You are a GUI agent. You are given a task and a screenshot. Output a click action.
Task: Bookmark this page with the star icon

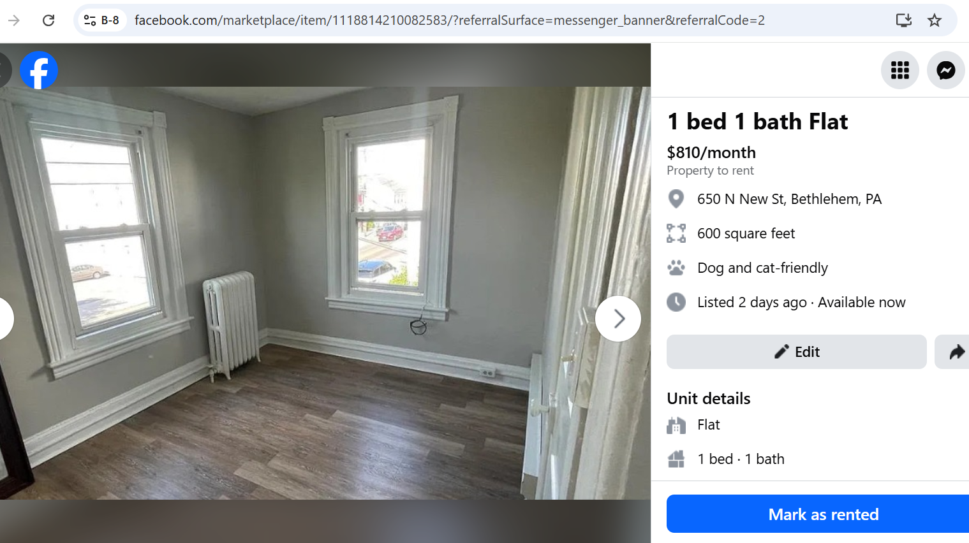(934, 20)
